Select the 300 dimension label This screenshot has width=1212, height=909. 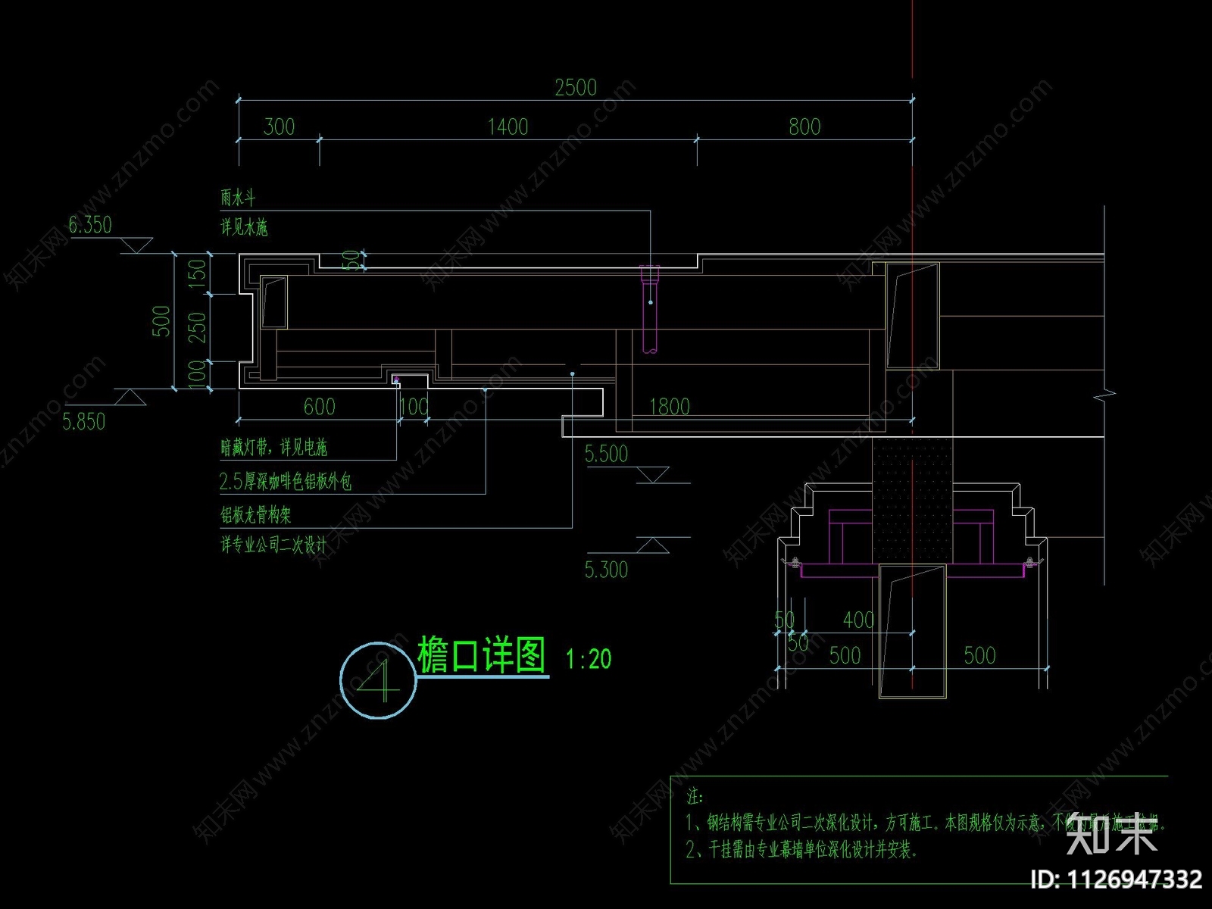[279, 127]
